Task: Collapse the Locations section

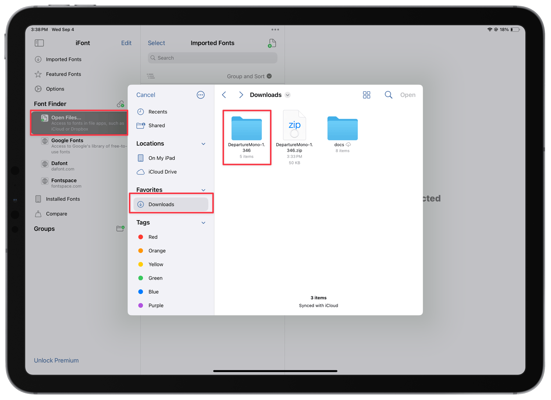Action: tap(204, 144)
